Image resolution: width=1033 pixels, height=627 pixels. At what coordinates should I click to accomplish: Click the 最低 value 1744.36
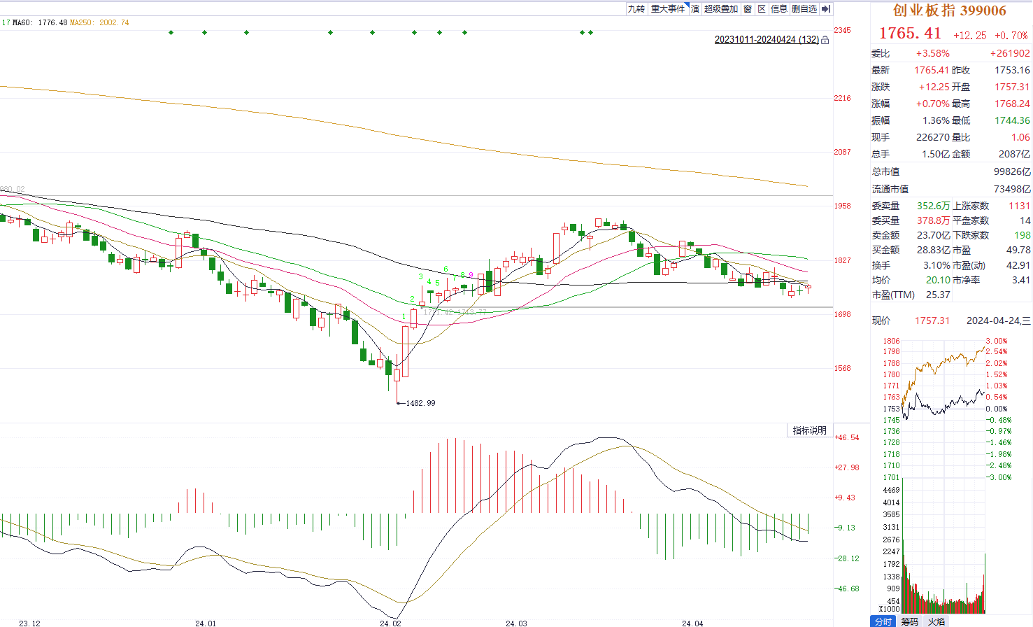point(1012,120)
